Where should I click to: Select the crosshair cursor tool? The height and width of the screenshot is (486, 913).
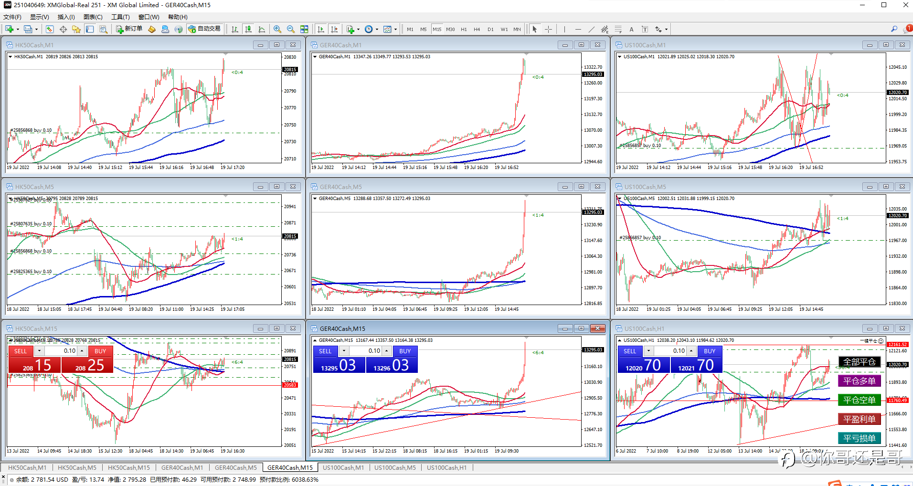click(548, 29)
